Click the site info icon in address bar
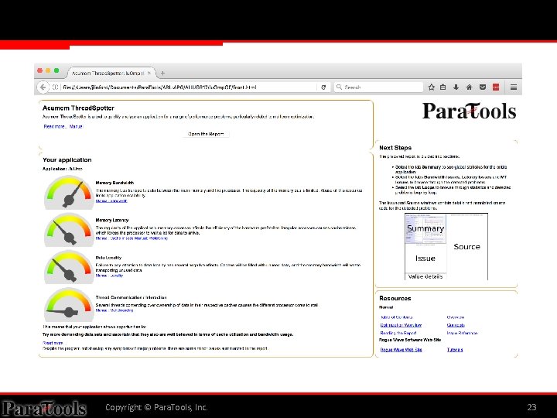The width and height of the screenshot is (557, 418). (x=55, y=87)
